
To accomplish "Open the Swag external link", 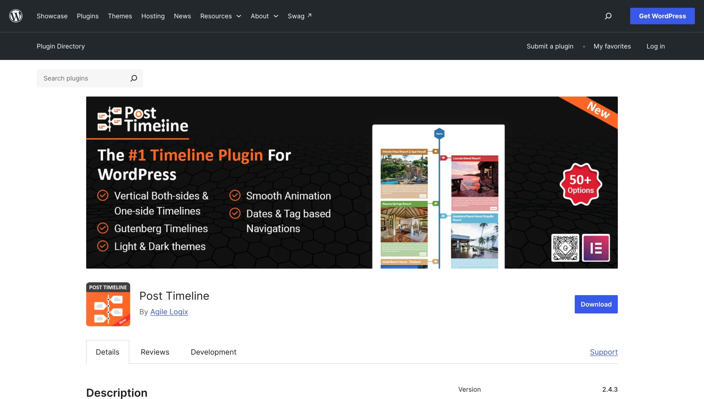I will 299,16.
